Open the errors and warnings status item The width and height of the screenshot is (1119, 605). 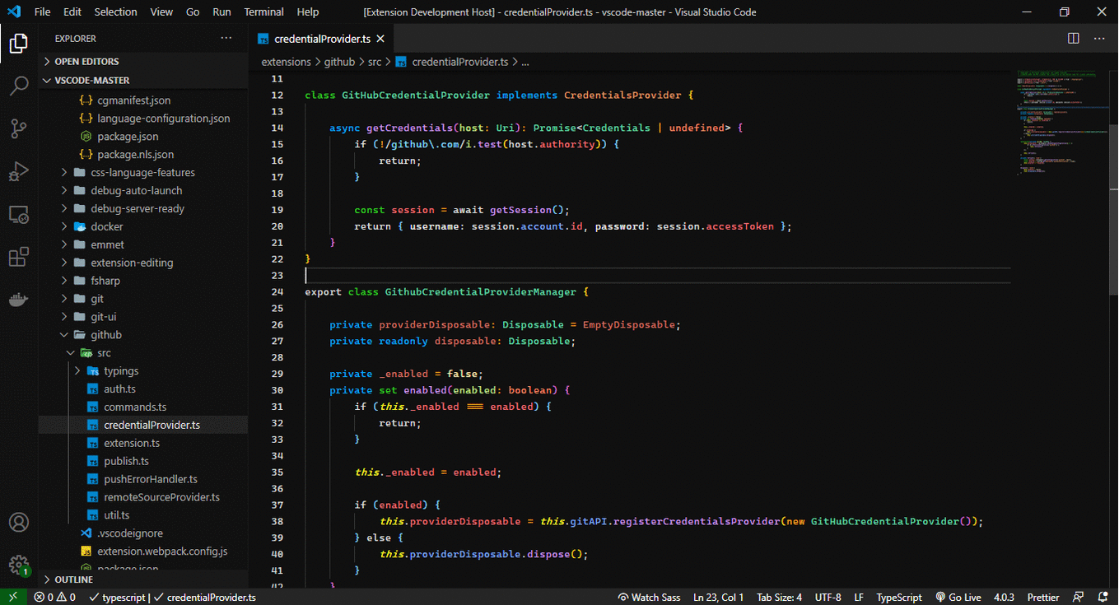point(55,597)
